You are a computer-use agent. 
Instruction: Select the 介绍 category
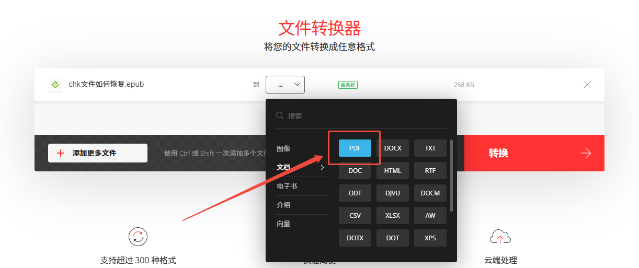tap(283, 205)
